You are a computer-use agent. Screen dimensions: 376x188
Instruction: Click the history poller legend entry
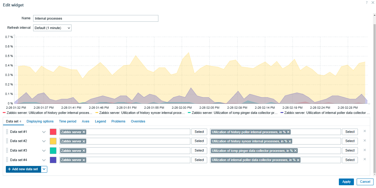48,113
